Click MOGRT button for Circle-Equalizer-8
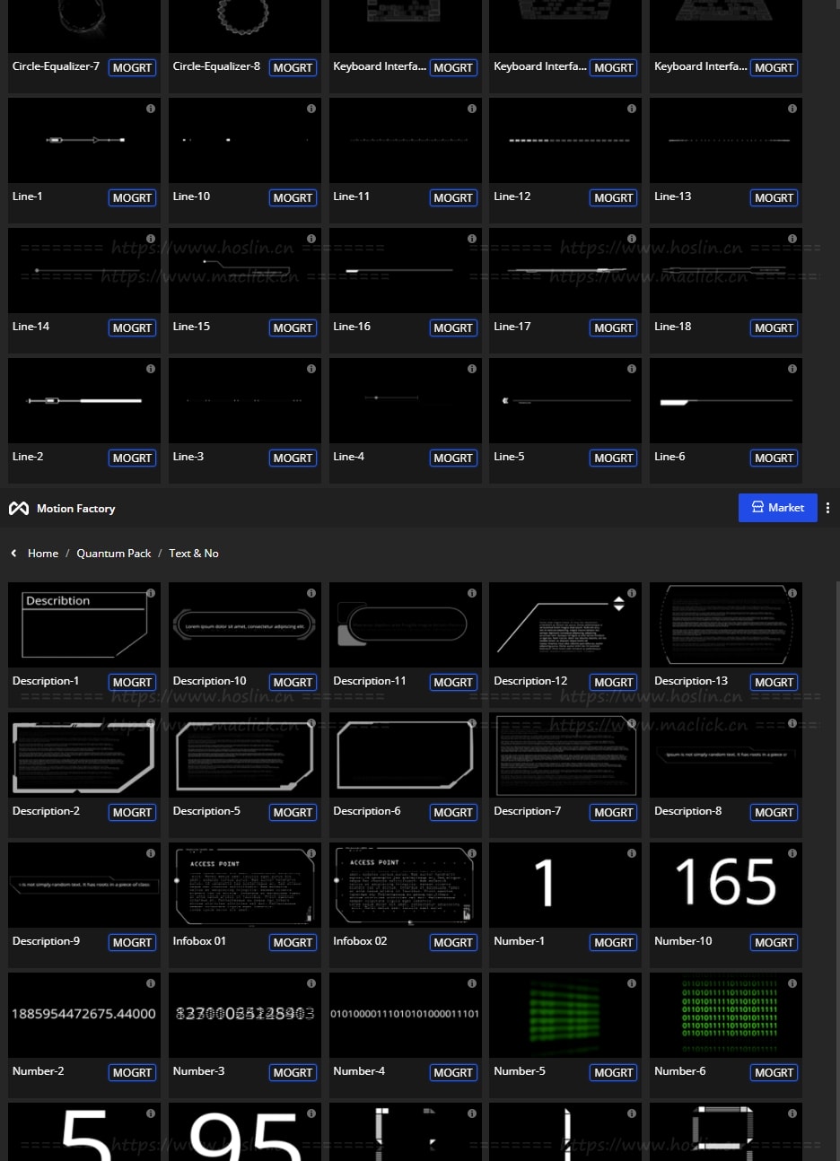The width and height of the screenshot is (840, 1161). click(293, 67)
